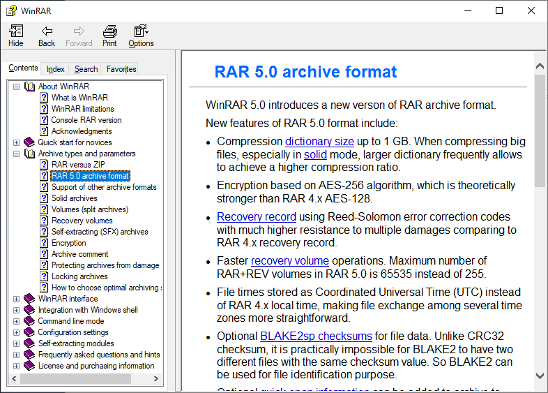Expand the WinRAR interface tree node
This screenshot has width=548, height=393.
coord(17,299)
